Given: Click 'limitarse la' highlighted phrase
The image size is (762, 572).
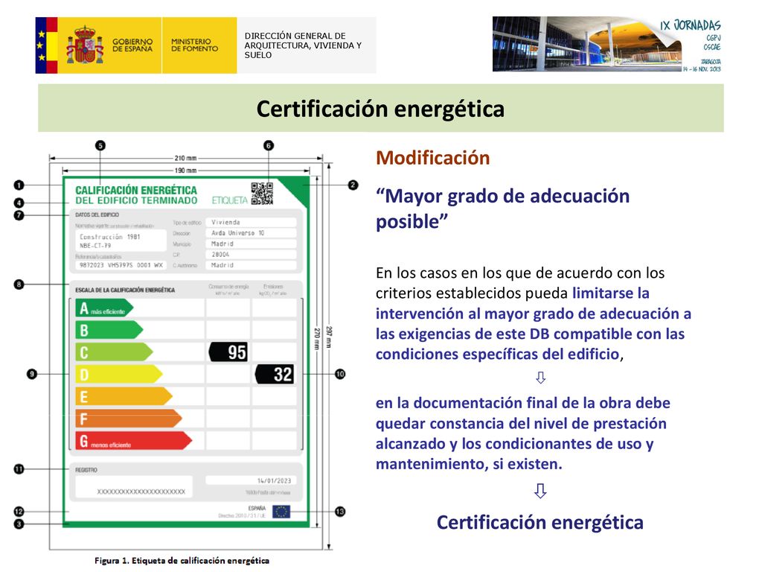Looking at the screenshot, I should click(x=611, y=293).
